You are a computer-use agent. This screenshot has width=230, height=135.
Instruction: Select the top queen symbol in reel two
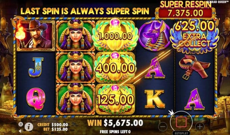click(75, 35)
